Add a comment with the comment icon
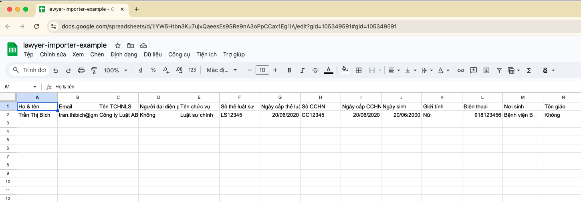581x202 pixels. click(x=474, y=70)
